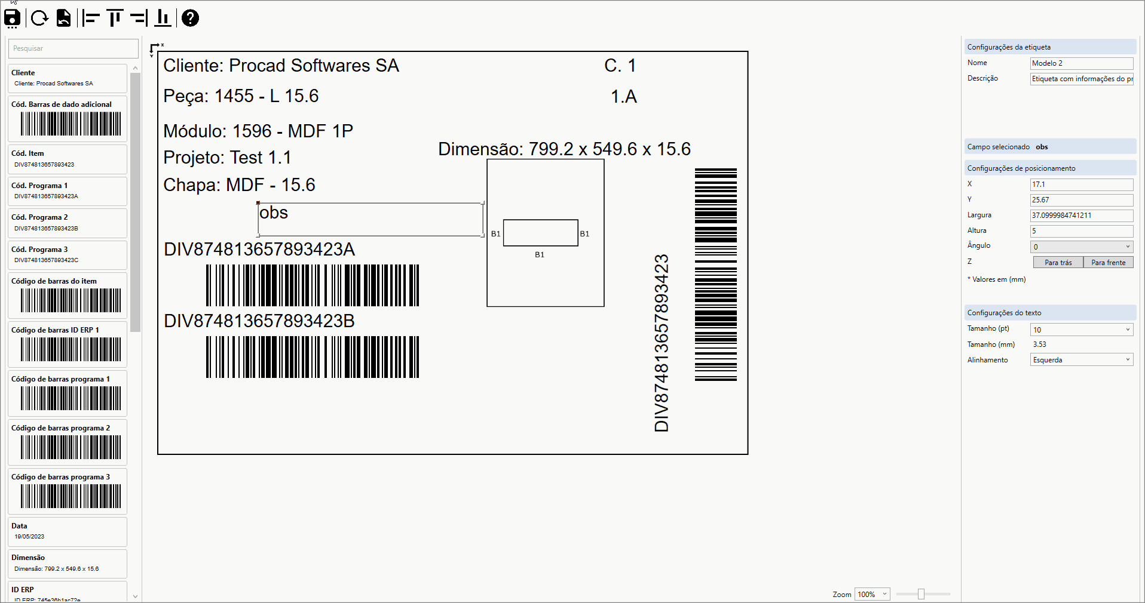Select the Peça text on the label
The image size is (1145, 603).
[241, 96]
